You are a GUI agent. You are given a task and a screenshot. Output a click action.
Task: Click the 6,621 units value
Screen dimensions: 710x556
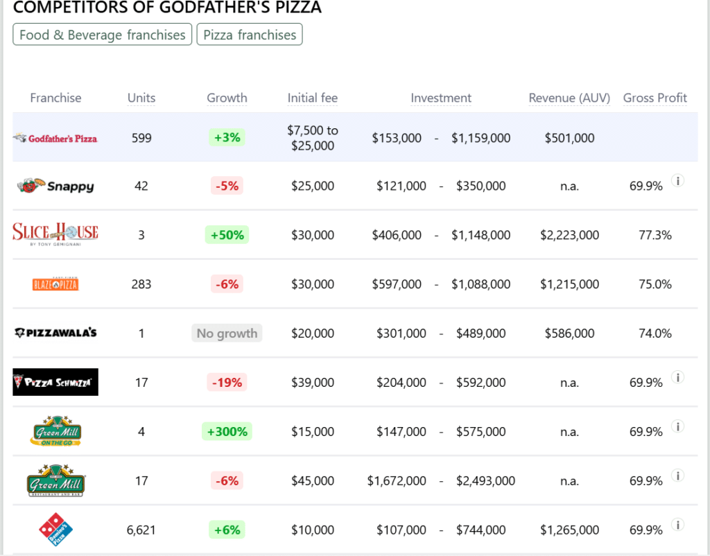[141, 530]
